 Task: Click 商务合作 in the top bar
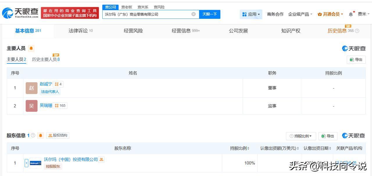tap(275, 14)
